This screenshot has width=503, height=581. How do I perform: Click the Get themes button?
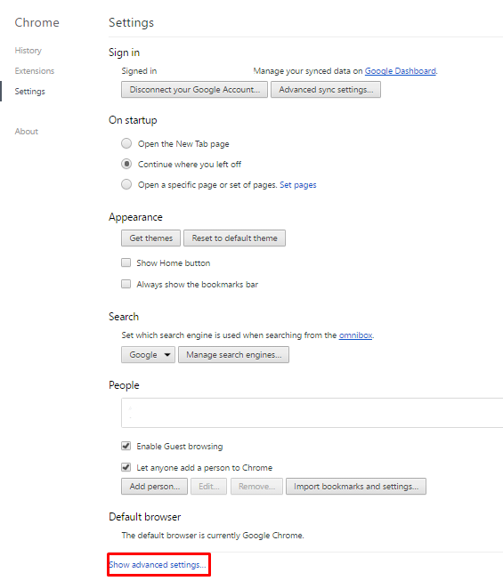(x=150, y=238)
